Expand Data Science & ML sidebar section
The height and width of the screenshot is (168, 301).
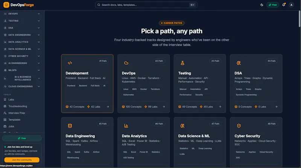pos(22,49)
